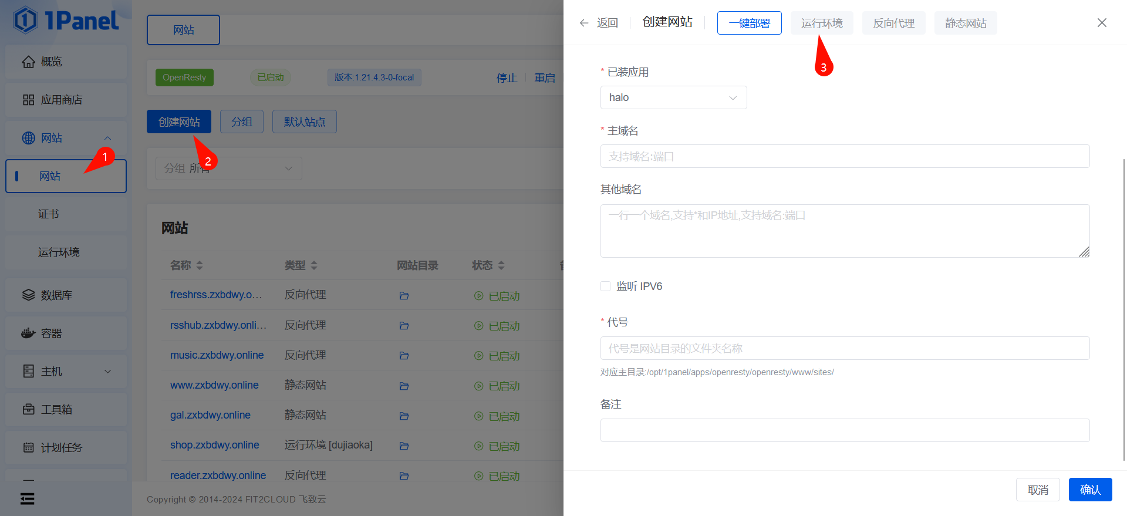Click 重启 to restart OpenResty

[545, 77]
